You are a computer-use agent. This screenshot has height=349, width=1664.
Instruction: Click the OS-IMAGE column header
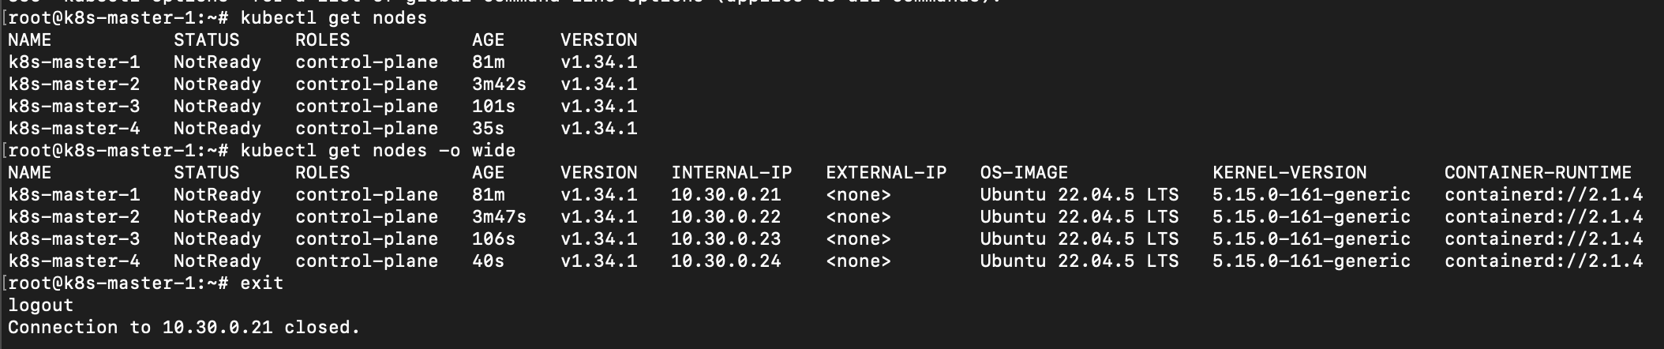(x=1023, y=173)
